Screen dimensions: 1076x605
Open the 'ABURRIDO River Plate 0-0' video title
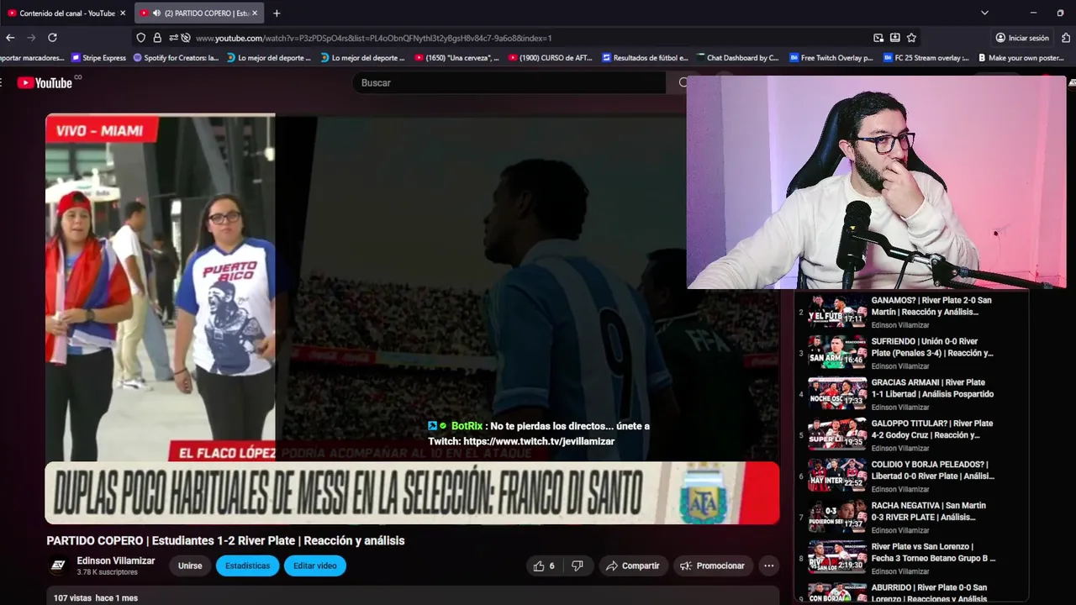pyautogui.click(x=929, y=593)
